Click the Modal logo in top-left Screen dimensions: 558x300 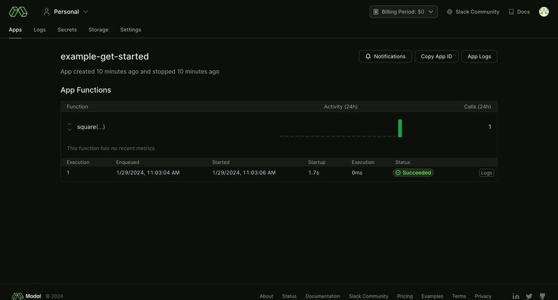pyautogui.click(x=18, y=12)
